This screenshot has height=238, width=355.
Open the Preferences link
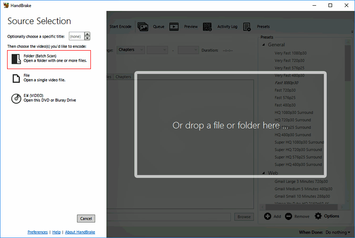(37, 232)
